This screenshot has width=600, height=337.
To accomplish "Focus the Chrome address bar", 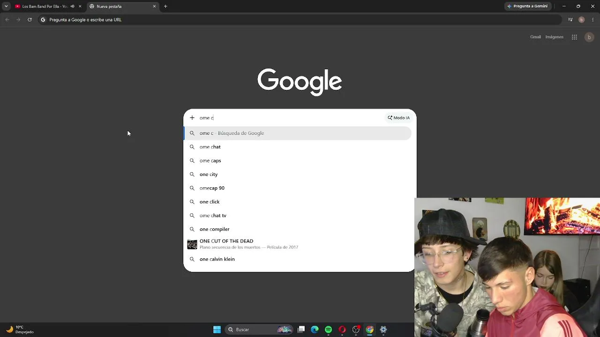I will click(x=300, y=20).
